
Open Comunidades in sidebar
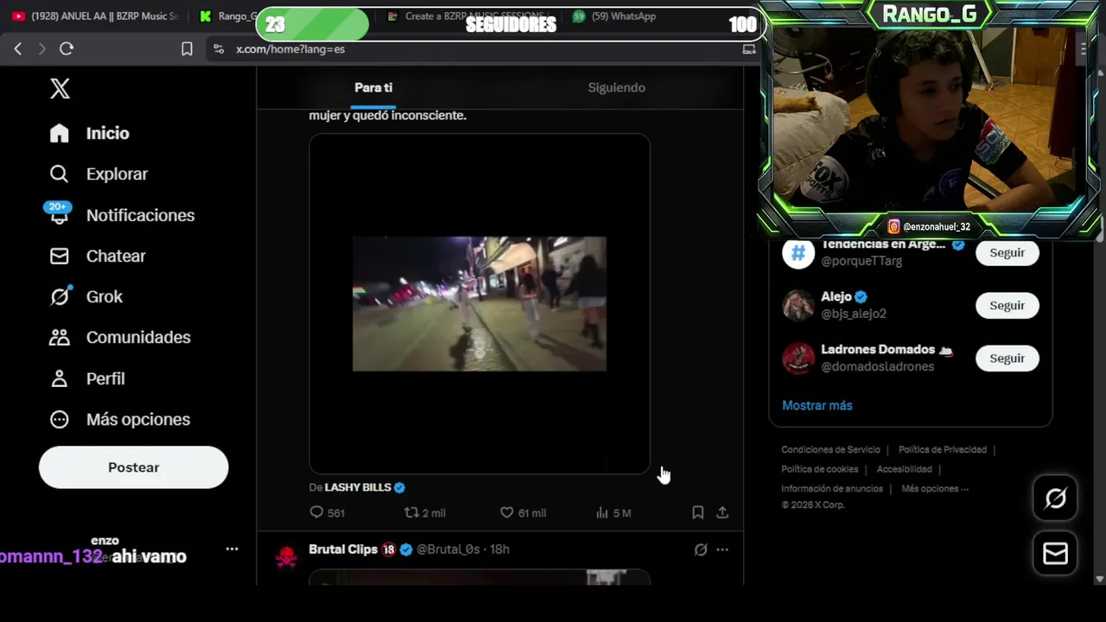(x=119, y=337)
